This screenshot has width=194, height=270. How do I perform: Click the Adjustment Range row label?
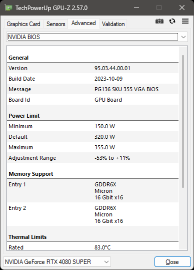tap(32, 158)
